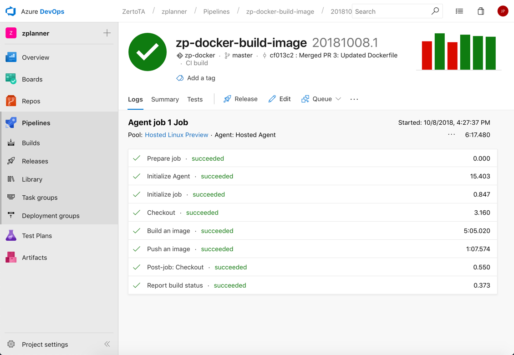Click the checkmark icon on the Prepare job row
Image resolution: width=514 pixels, height=355 pixels.
coord(137,158)
